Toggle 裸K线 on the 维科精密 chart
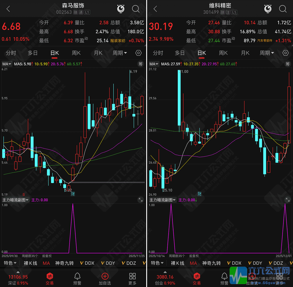 point(178,263)
